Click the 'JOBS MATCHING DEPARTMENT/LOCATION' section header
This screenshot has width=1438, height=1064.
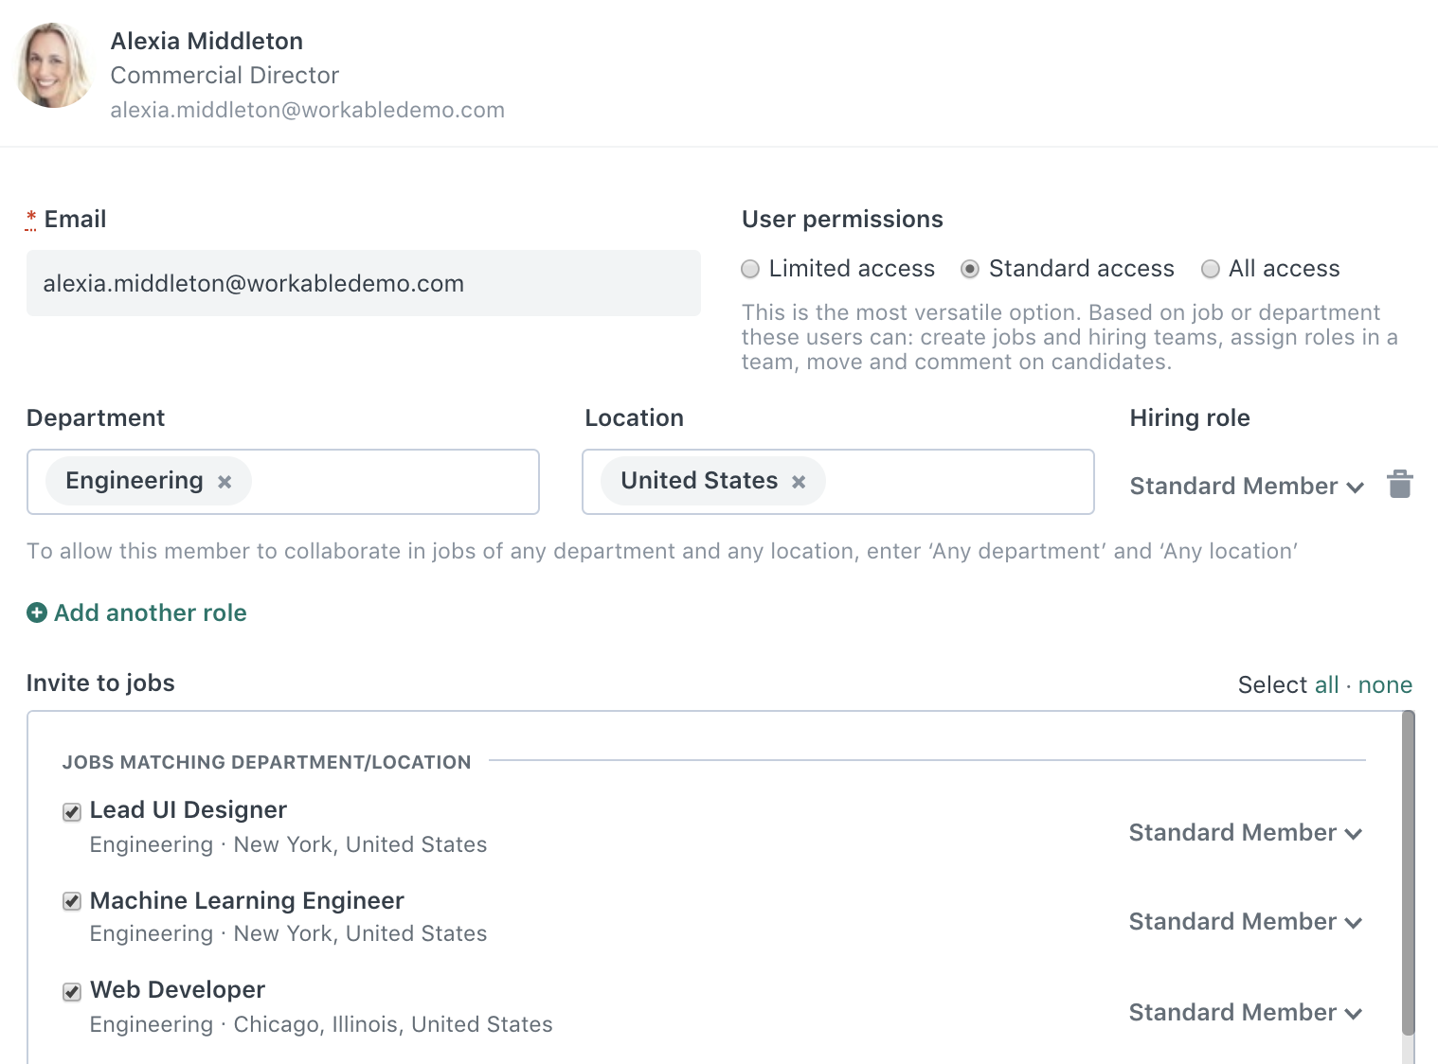pos(267,762)
